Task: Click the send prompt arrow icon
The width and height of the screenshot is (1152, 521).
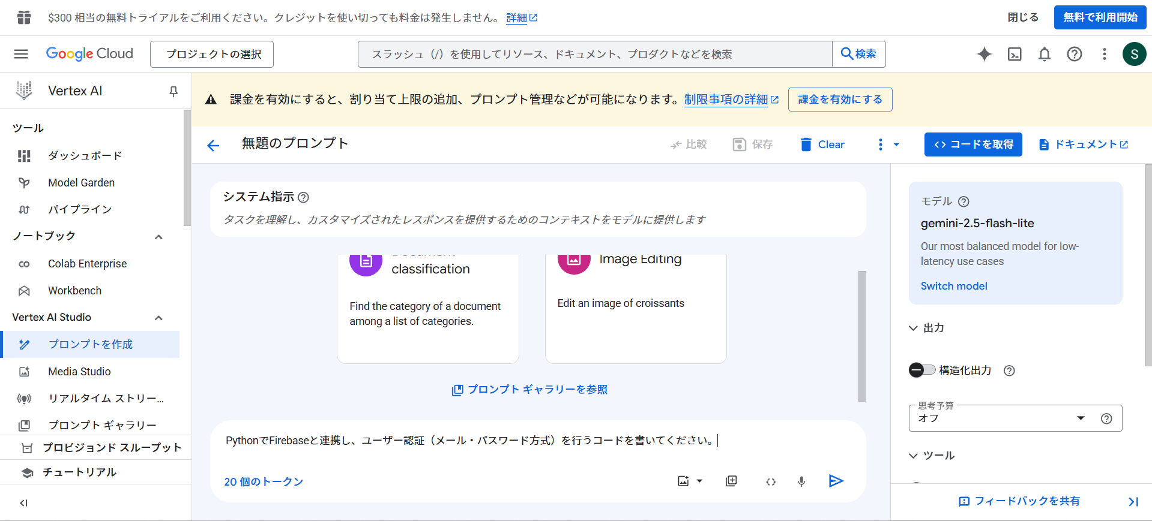Action: (836, 481)
